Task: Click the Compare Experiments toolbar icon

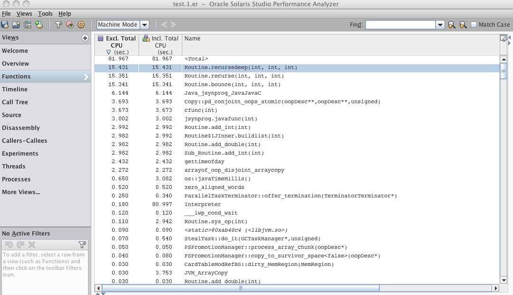Action: coord(28,25)
